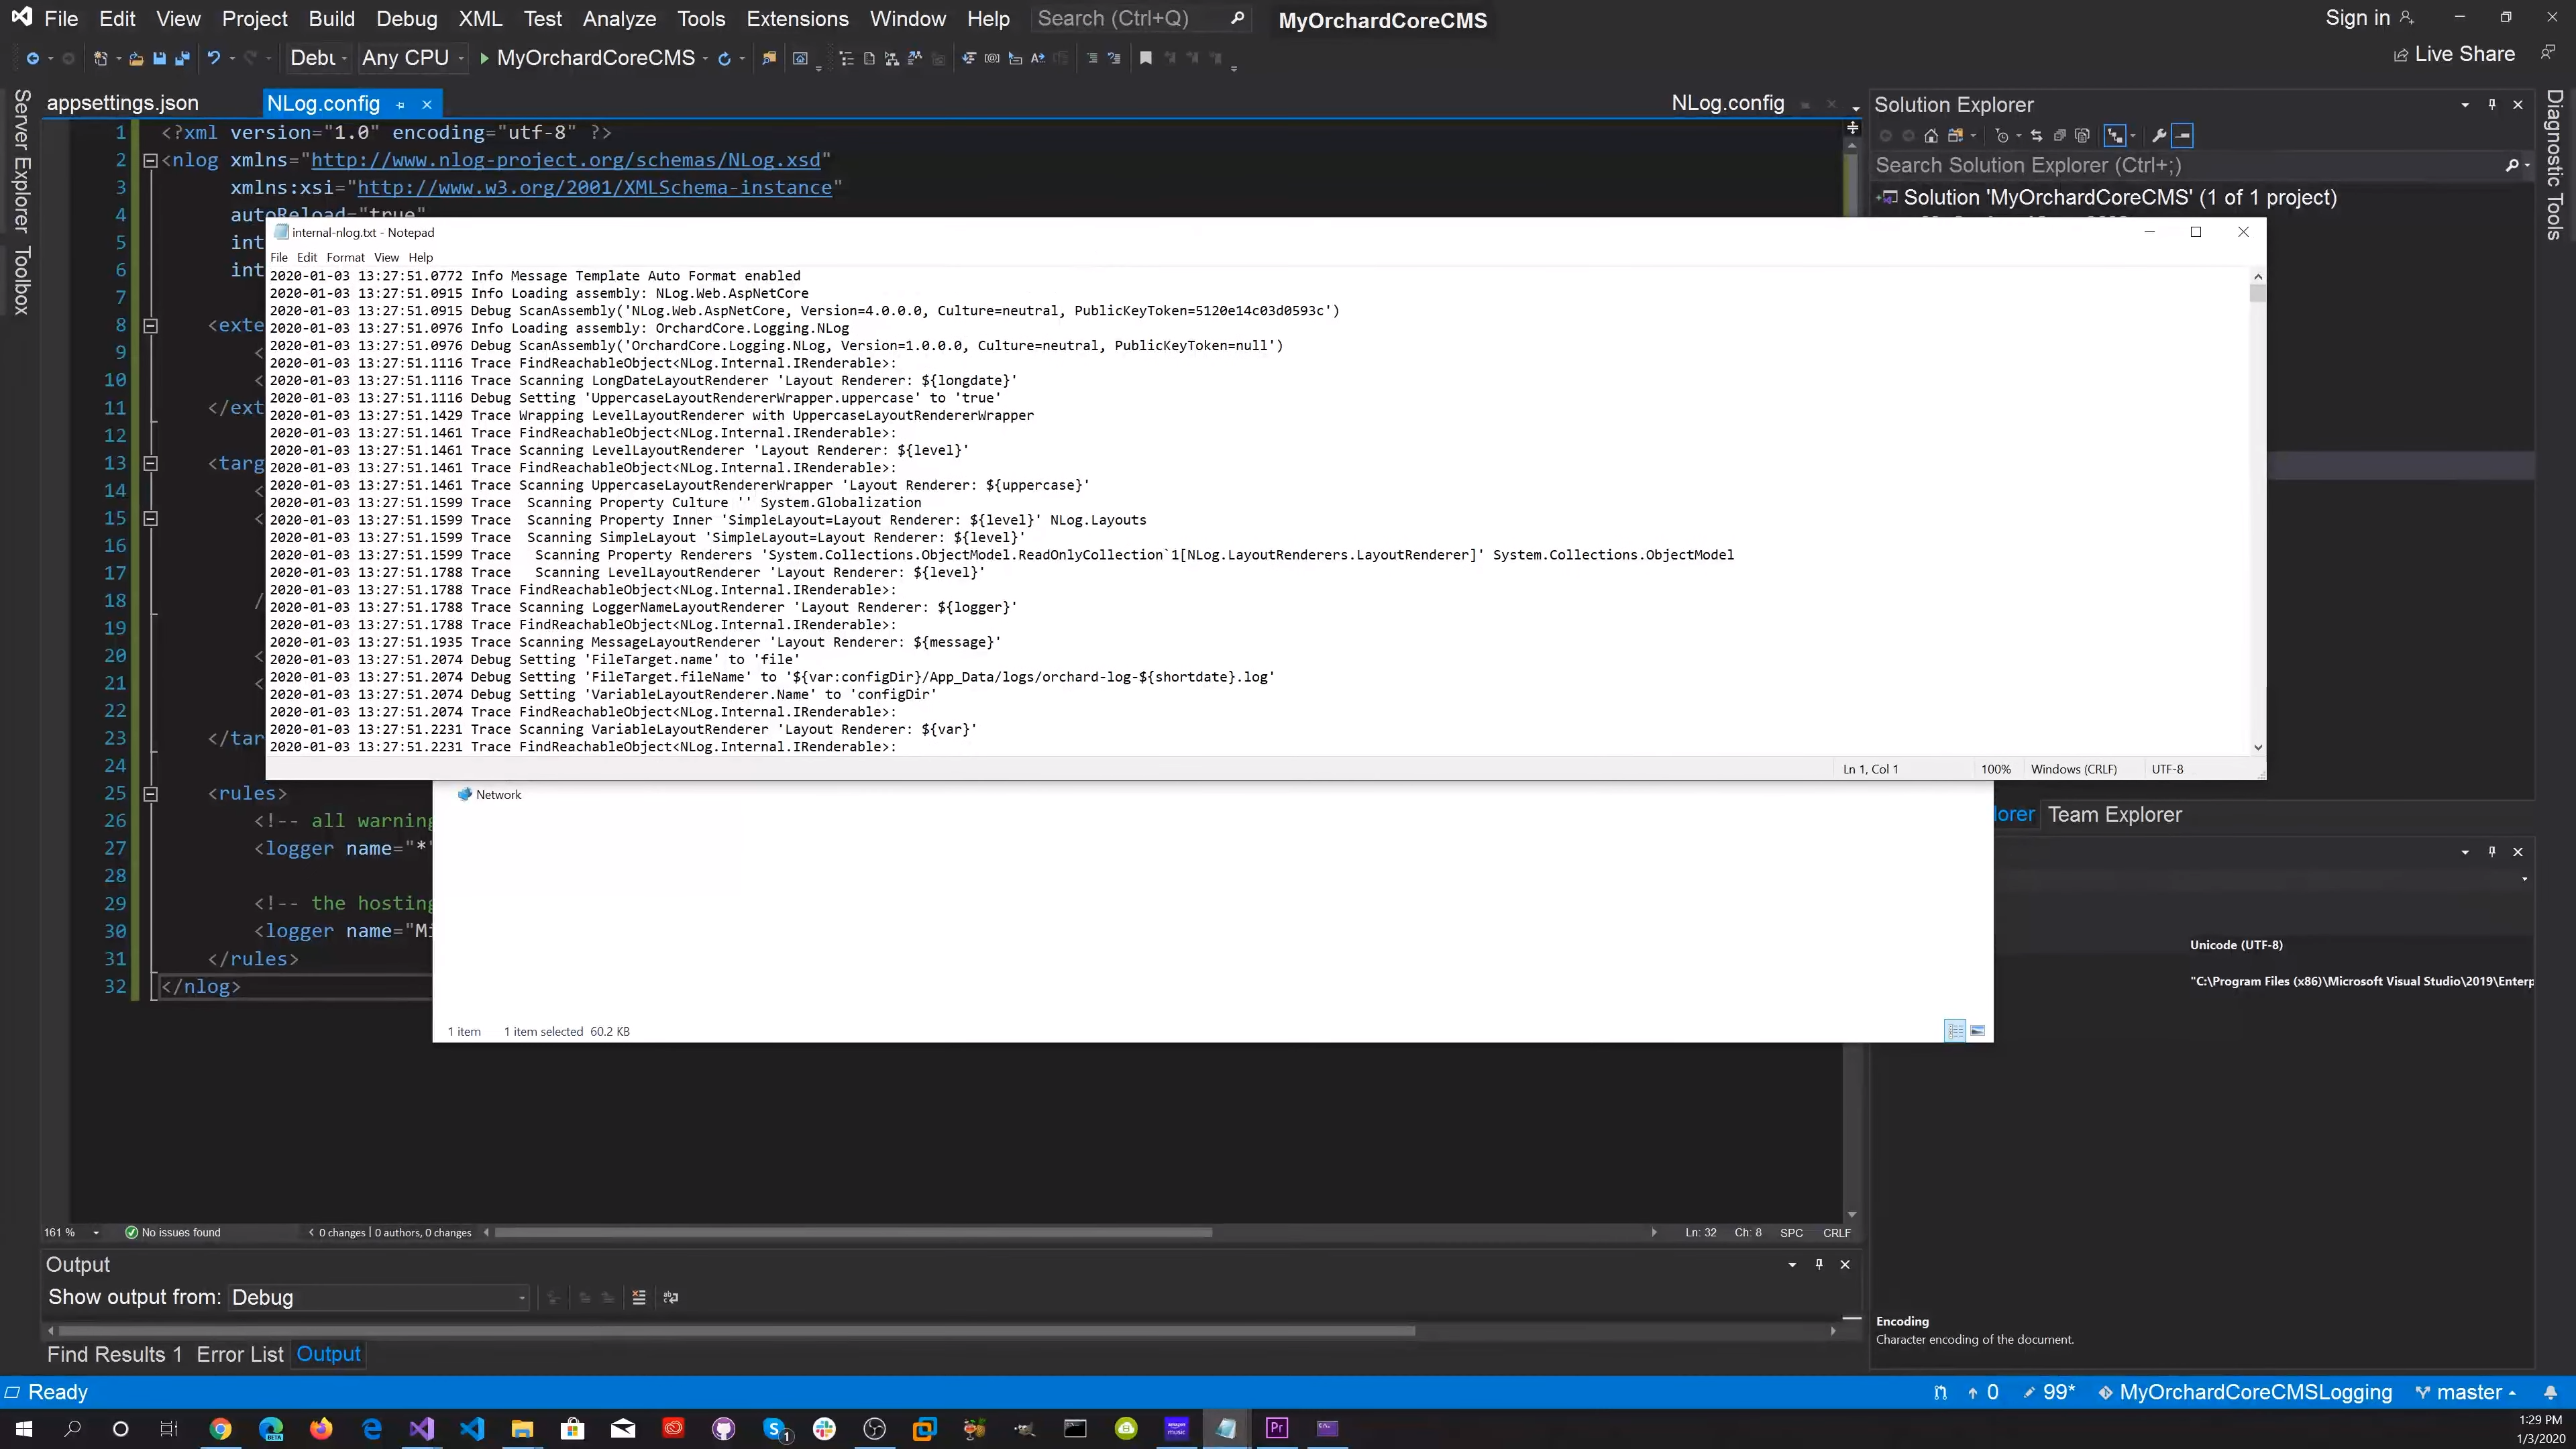2576x1449 pixels.
Task: Collapse the extensions element on line 8
Action: pyautogui.click(x=150, y=325)
